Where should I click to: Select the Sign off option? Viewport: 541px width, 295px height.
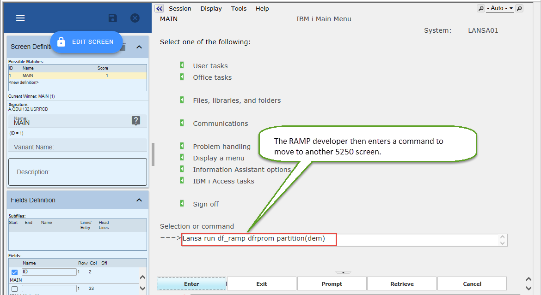(206, 204)
